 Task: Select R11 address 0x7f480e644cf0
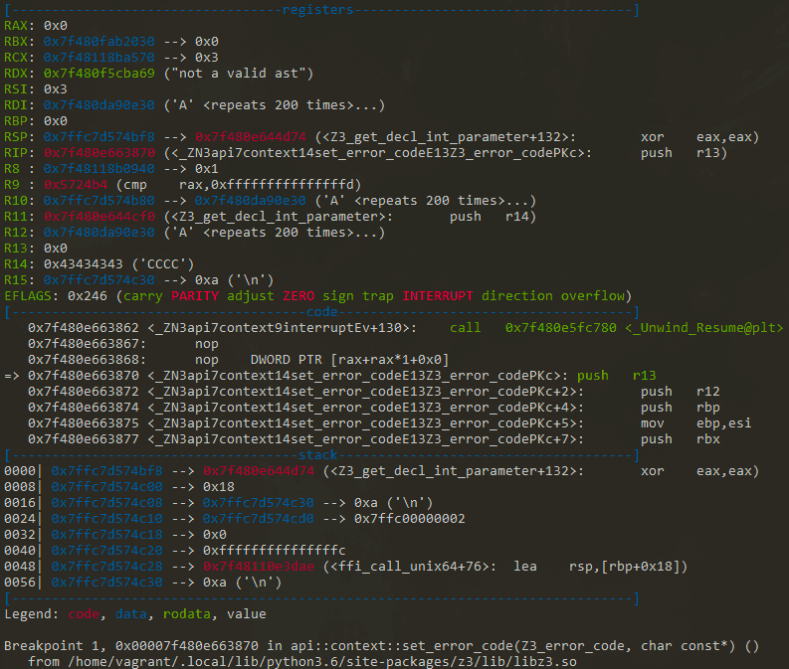(99, 217)
